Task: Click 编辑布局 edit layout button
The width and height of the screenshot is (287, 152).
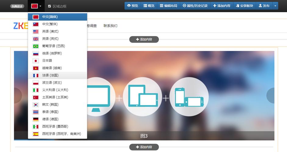Action: [169, 6]
